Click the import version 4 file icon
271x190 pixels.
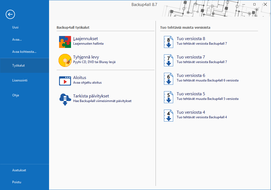[x=169, y=116]
